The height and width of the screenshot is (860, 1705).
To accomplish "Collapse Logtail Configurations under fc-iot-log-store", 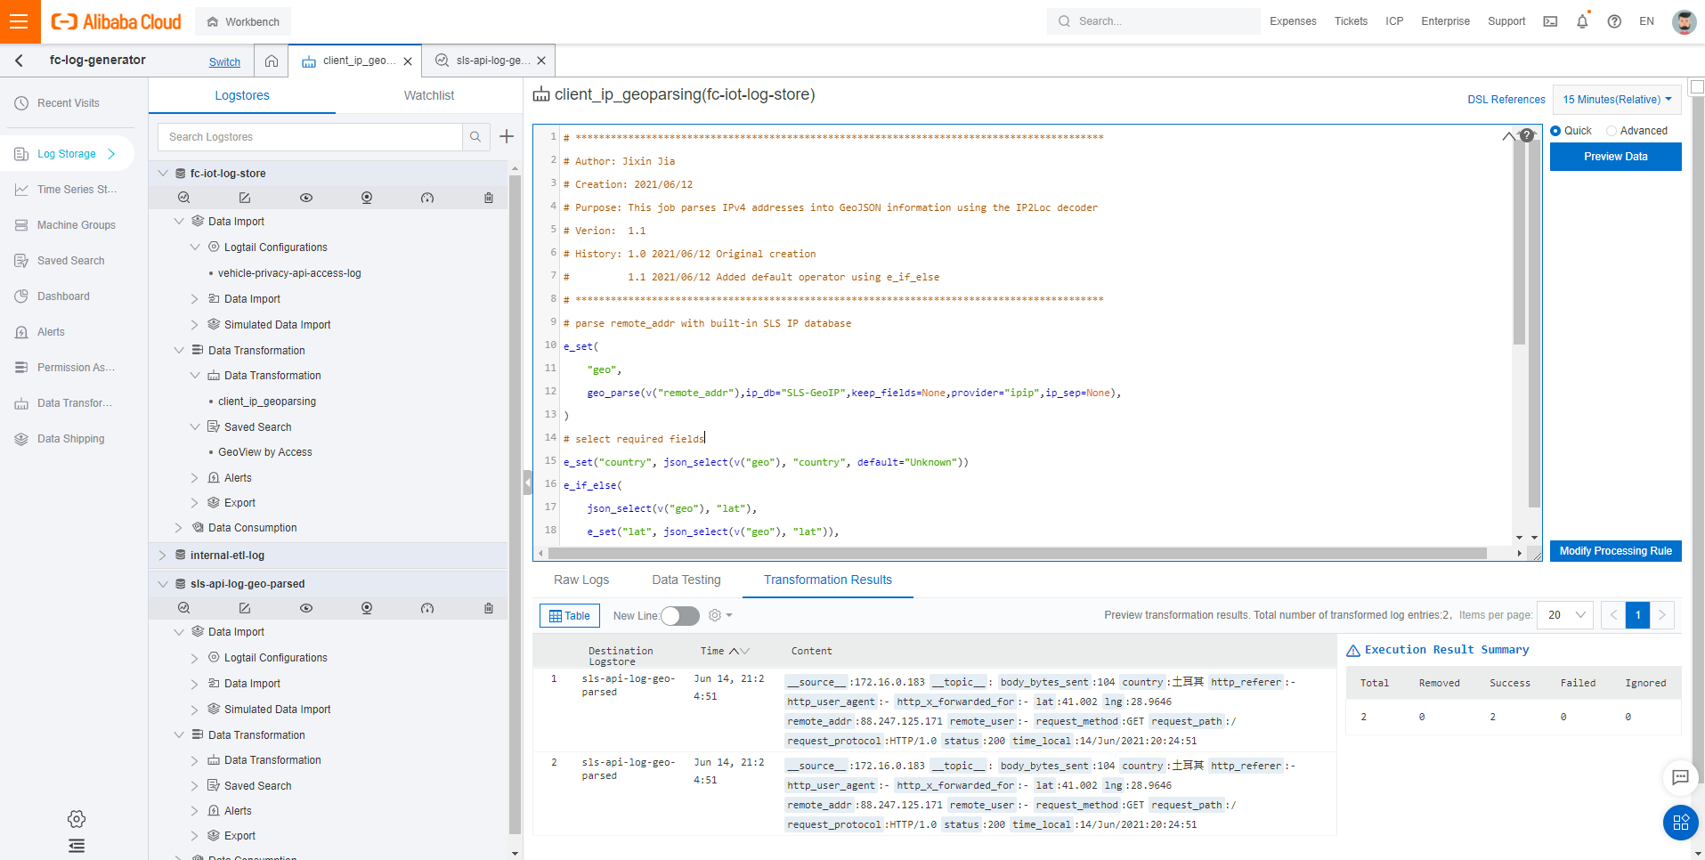I will 195,247.
